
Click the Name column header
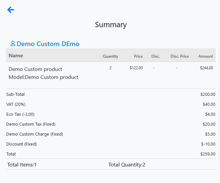click(x=16, y=56)
